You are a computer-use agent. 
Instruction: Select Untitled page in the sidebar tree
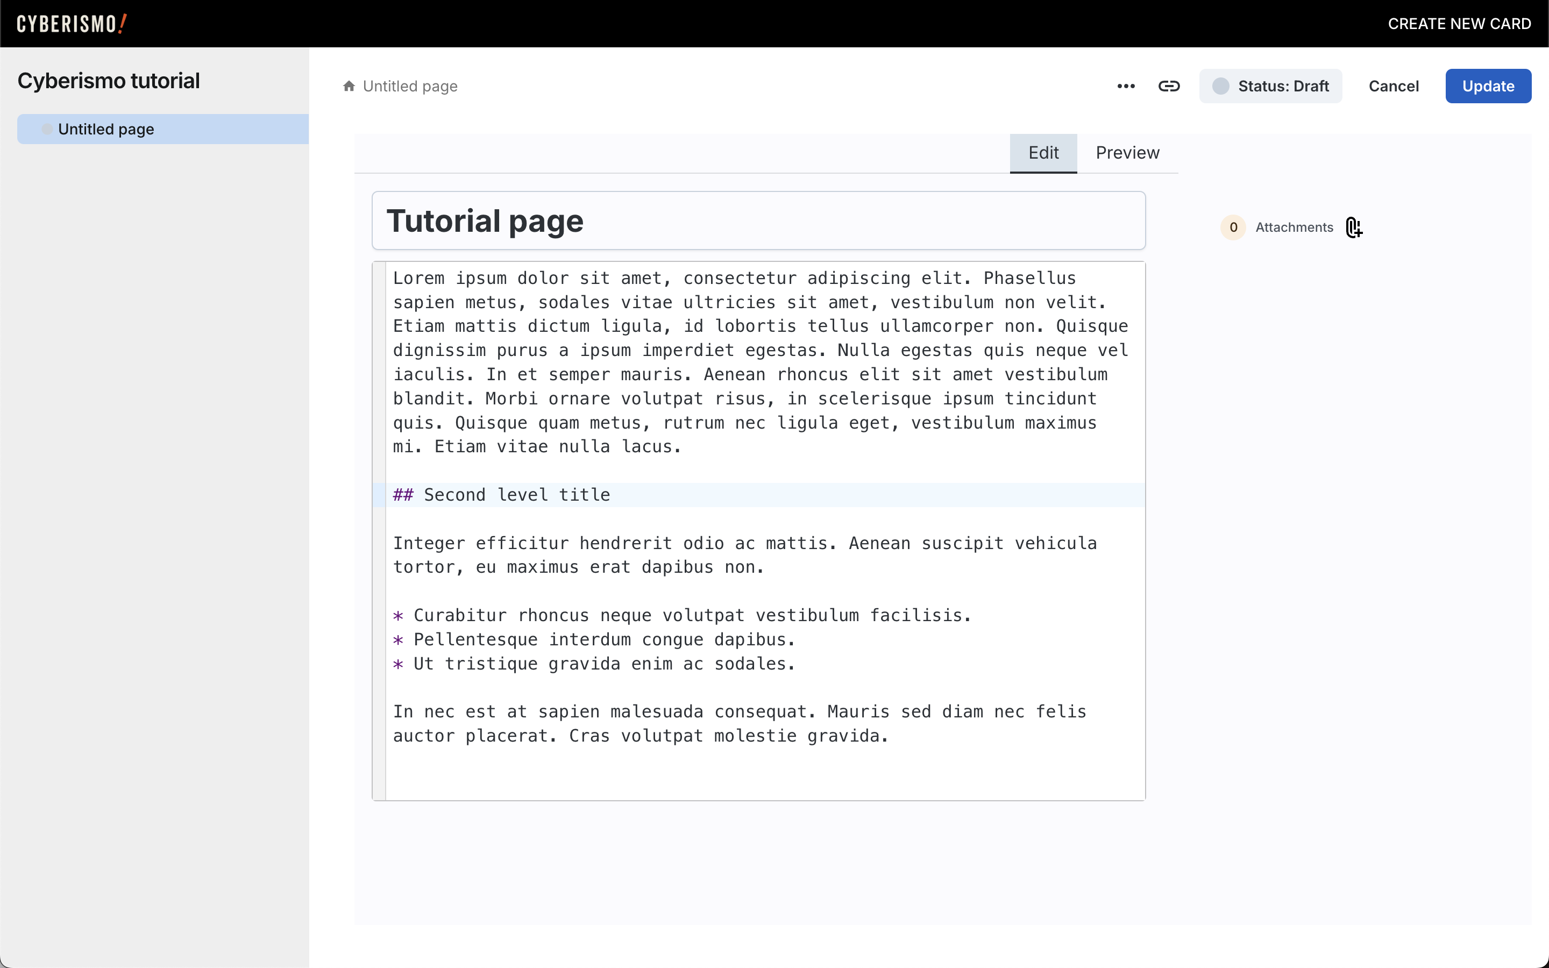106,129
